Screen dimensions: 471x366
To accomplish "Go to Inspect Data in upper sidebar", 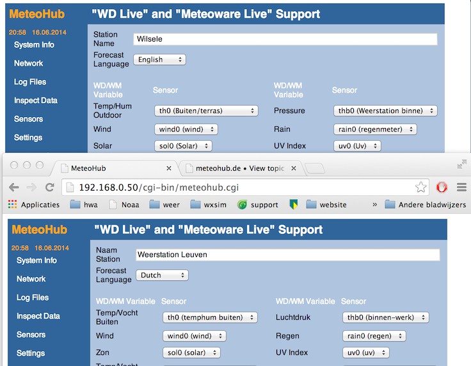I will click(35, 100).
